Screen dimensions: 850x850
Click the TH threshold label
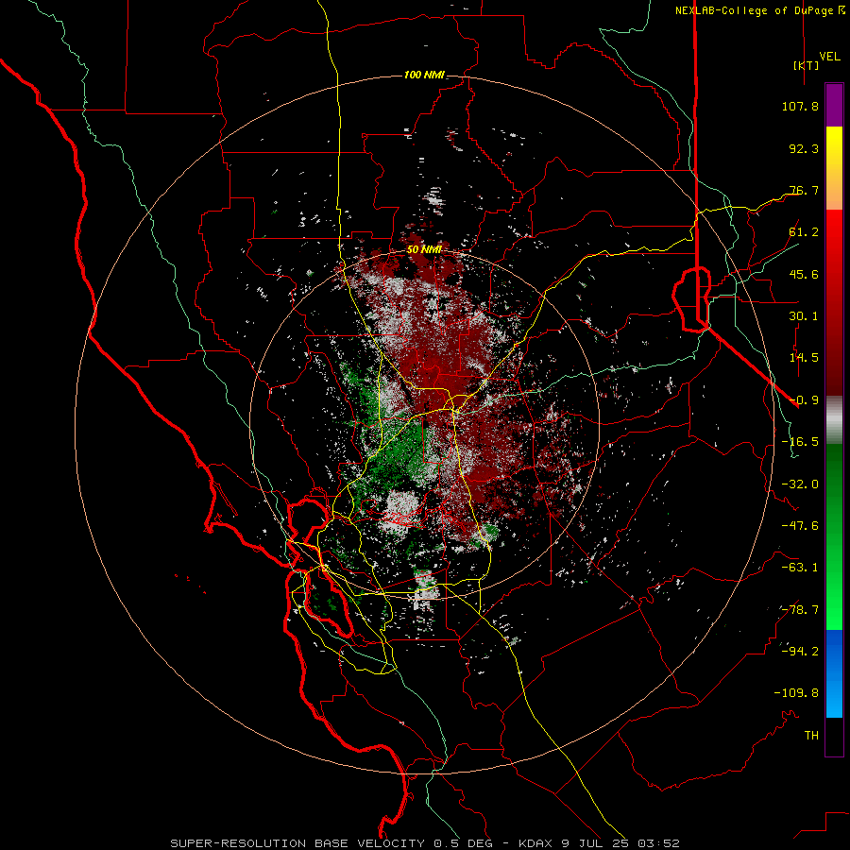point(811,736)
